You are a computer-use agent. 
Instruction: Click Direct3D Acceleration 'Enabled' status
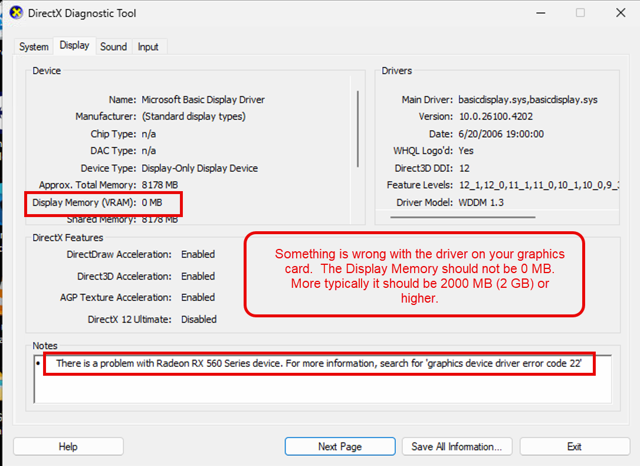coord(198,276)
